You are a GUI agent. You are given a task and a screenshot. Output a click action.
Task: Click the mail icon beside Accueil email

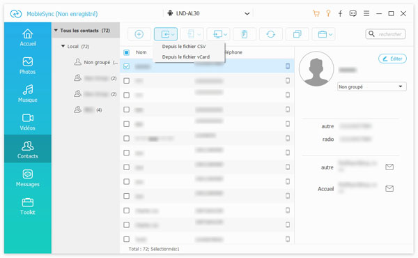click(389, 189)
